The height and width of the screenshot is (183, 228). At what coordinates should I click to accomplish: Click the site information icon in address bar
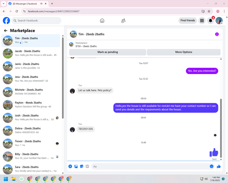[x=25, y=11]
